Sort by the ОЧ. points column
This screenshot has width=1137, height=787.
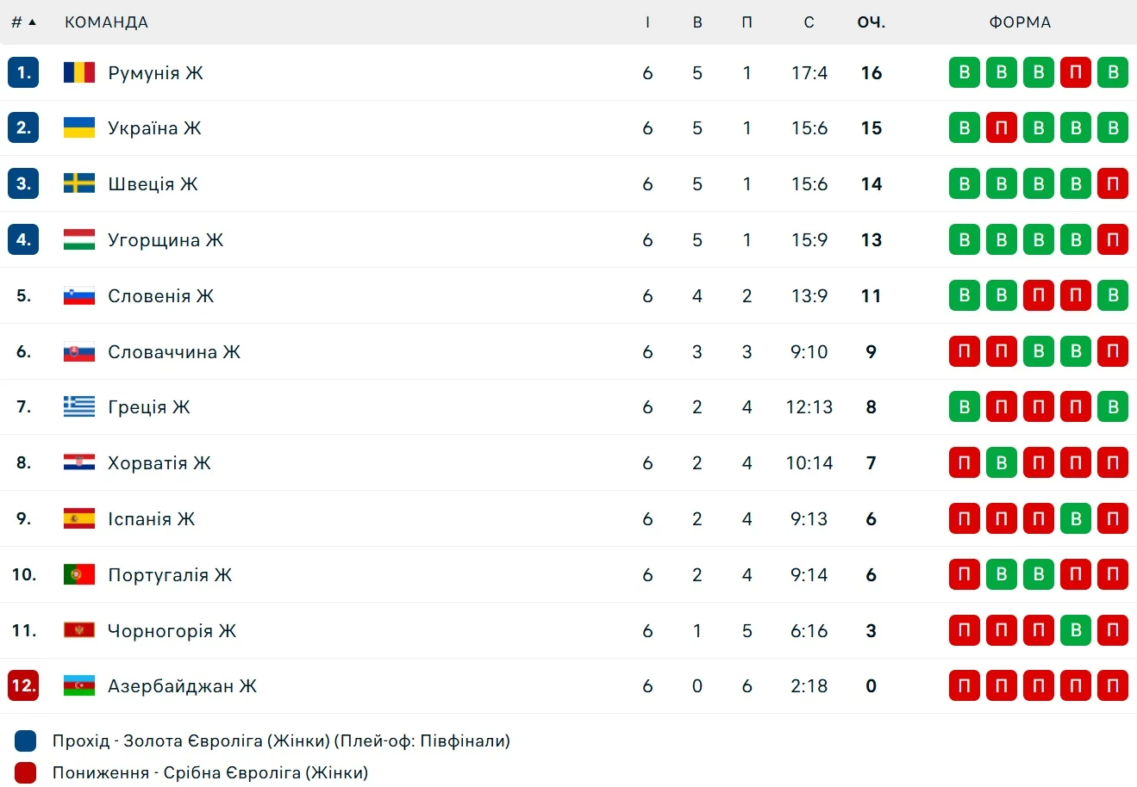[x=871, y=22]
